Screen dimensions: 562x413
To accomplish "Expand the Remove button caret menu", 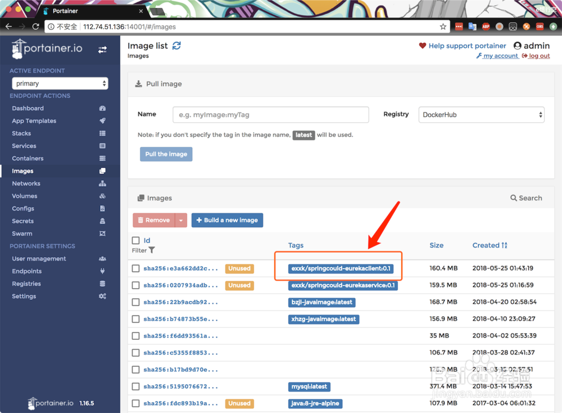I will pyautogui.click(x=181, y=221).
